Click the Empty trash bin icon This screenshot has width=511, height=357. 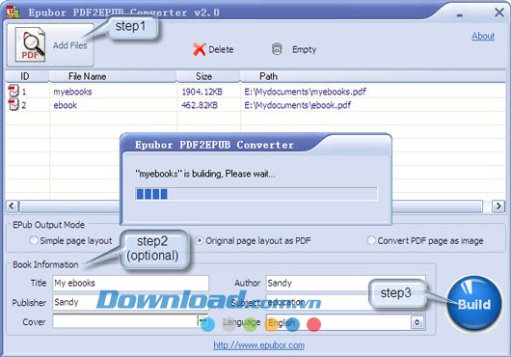point(277,49)
